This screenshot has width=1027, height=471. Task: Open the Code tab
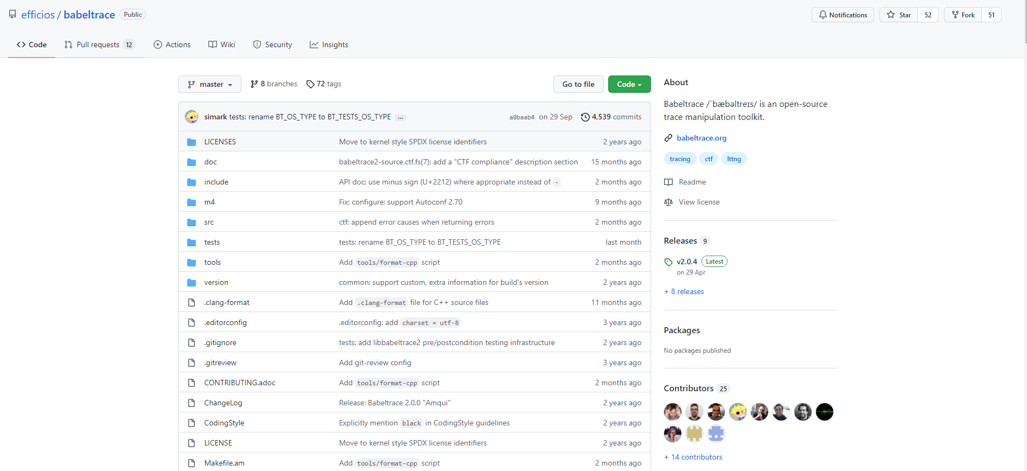(31, 44)
